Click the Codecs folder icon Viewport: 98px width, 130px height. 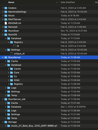(6, 8)
